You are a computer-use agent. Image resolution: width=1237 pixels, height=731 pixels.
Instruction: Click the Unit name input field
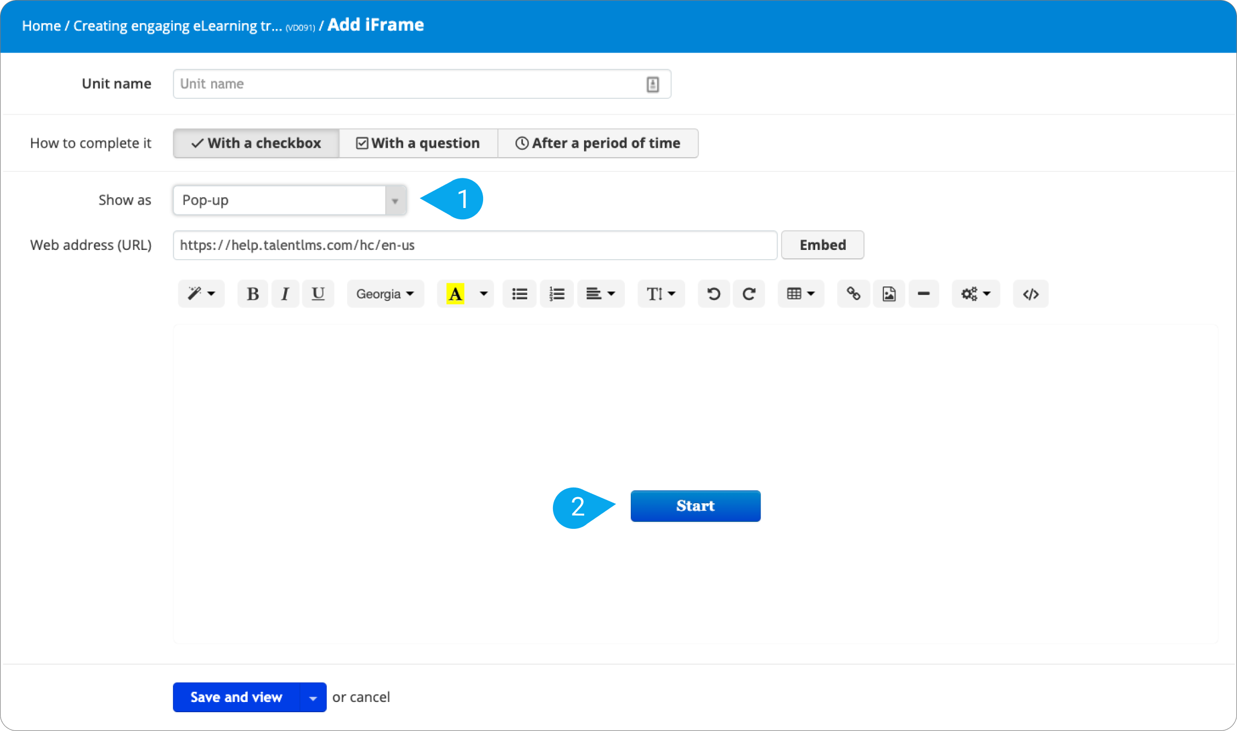(x=421, y=83)
